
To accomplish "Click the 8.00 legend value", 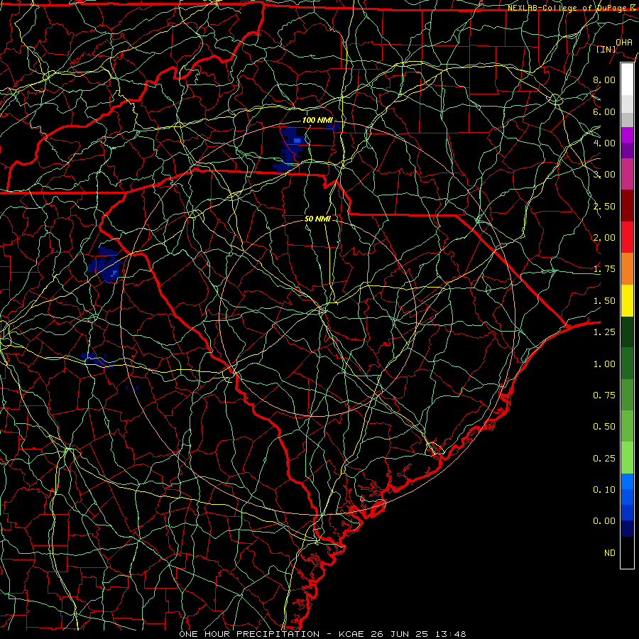I will [x=604, y=80].
